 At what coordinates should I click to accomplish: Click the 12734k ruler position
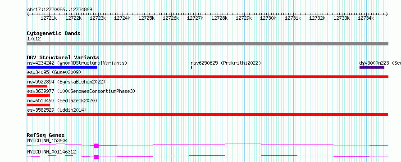[366, 18]
